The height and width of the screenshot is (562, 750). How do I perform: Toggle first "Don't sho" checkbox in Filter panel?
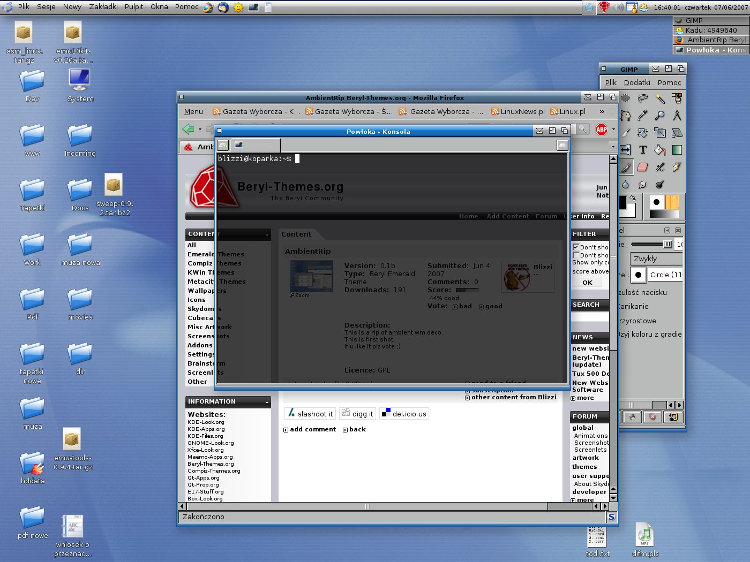(x=576, y=247)
